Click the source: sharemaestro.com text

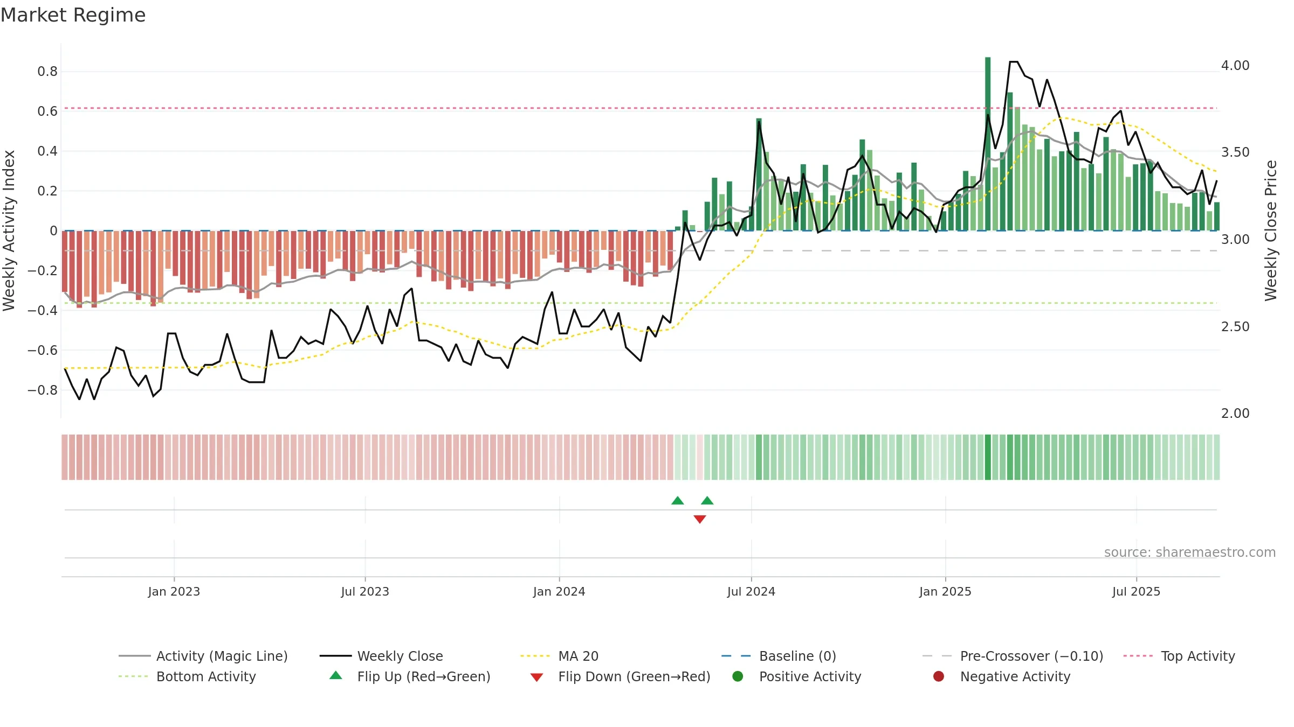click(x=1190, y=552)
